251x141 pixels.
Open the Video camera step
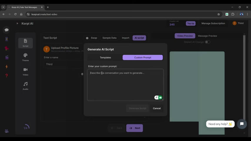click(26, 71)
